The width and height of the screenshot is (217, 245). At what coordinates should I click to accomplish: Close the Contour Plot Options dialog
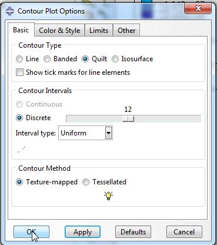(x=198, y=8)
